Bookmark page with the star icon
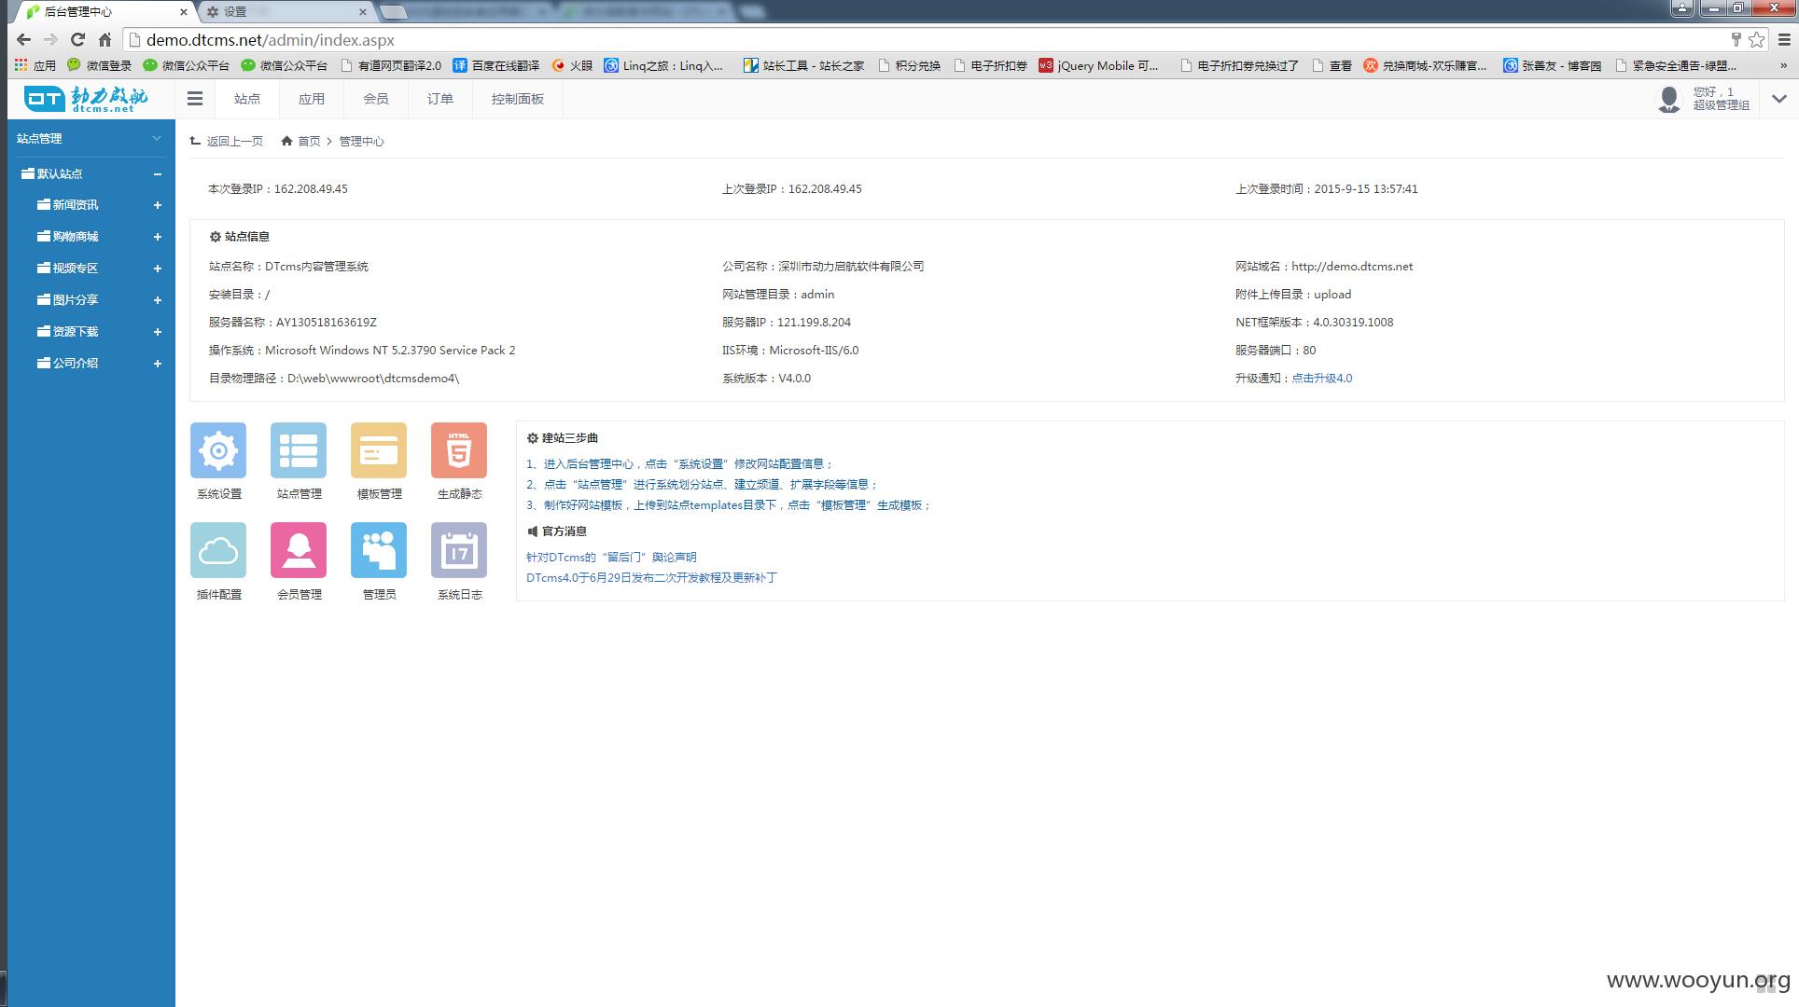The width and height of the screenshot is (1799, 1007). [x=1757, y=40]
